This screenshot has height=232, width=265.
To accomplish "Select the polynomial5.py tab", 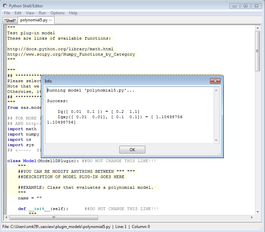I will point(36,20).
